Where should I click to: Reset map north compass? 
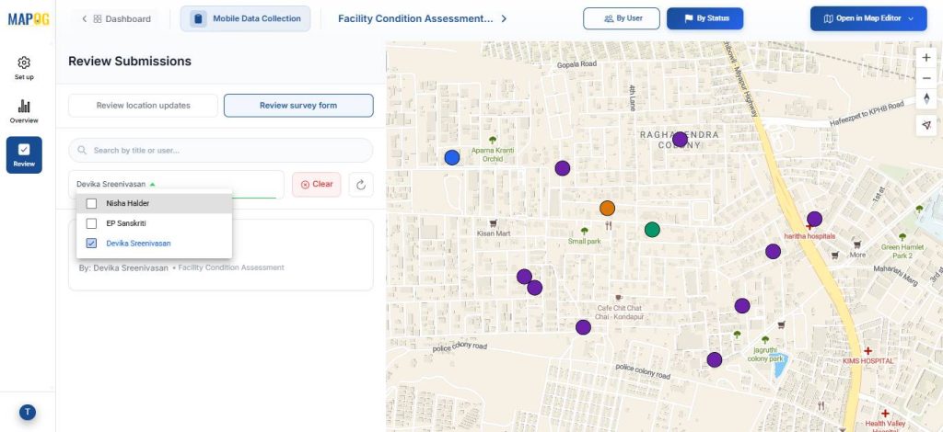click(926, 98)
